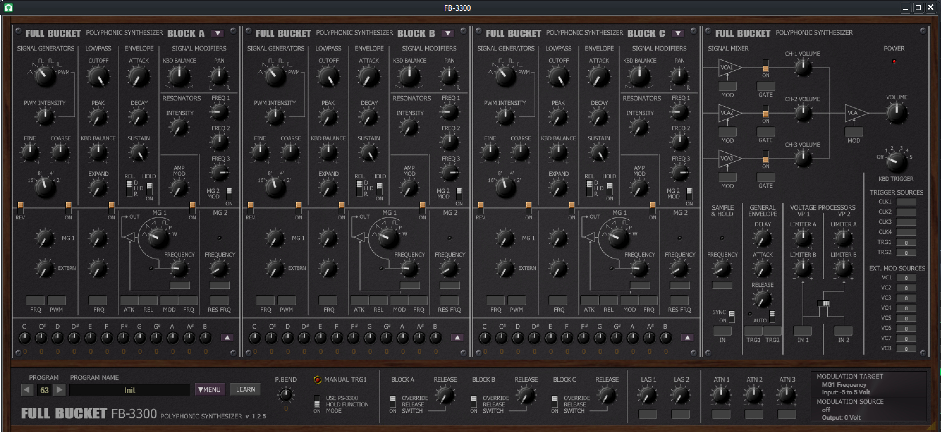Click the Block A MG 1 output triangle
This screenshot has width=941, height=432.
click(129, 237)
